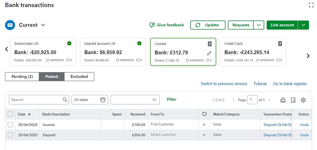
Task: Click the export icon above the table
Action: point(293,100)
